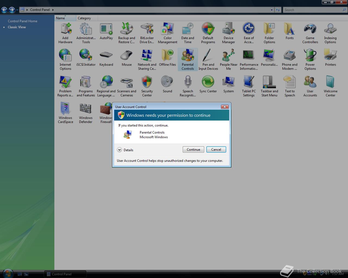Open People Near Me
The width and height of the screenshot is (348, 278).
pyautogui.click(x=229, y=60)
